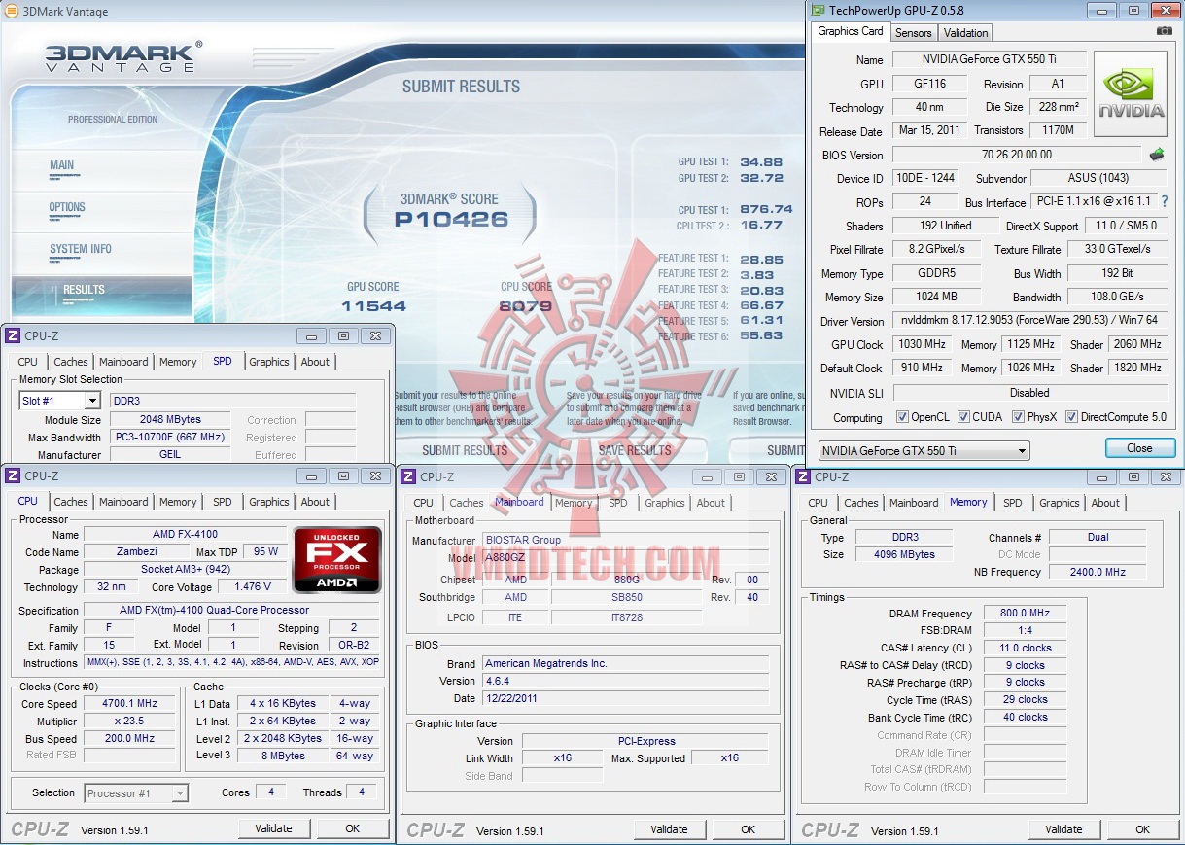Click the NB Frequency 2400.0 MHz field
Viewport: 1185px width, 845px height.
click(1098, 572)
